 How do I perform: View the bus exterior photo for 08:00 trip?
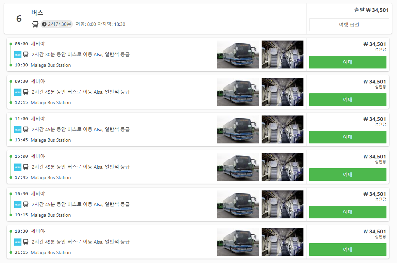click(x=238, y=55)
